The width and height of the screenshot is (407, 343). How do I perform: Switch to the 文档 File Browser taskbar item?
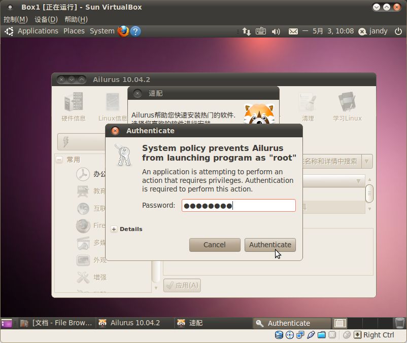coord(56,323)
